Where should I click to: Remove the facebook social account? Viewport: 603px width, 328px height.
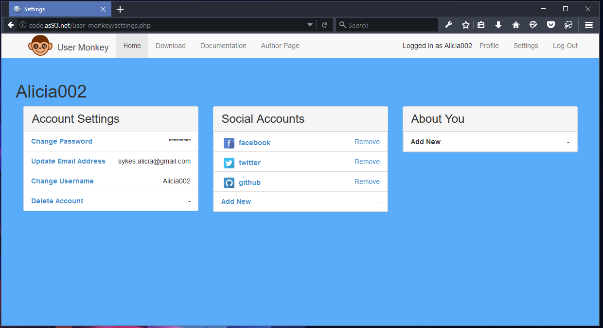pos(367,142)
